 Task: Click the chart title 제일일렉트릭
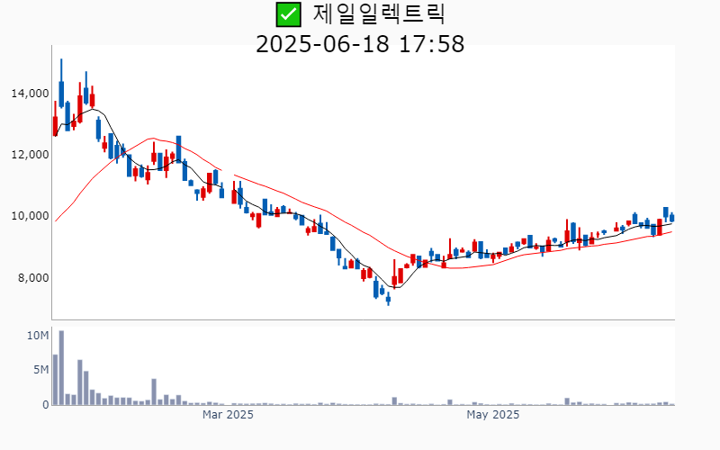point(379,14)
